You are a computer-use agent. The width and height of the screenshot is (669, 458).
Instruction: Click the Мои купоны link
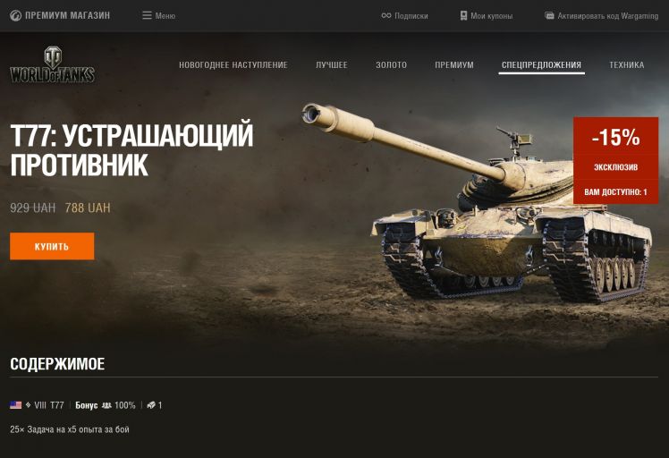click(492, 16)
